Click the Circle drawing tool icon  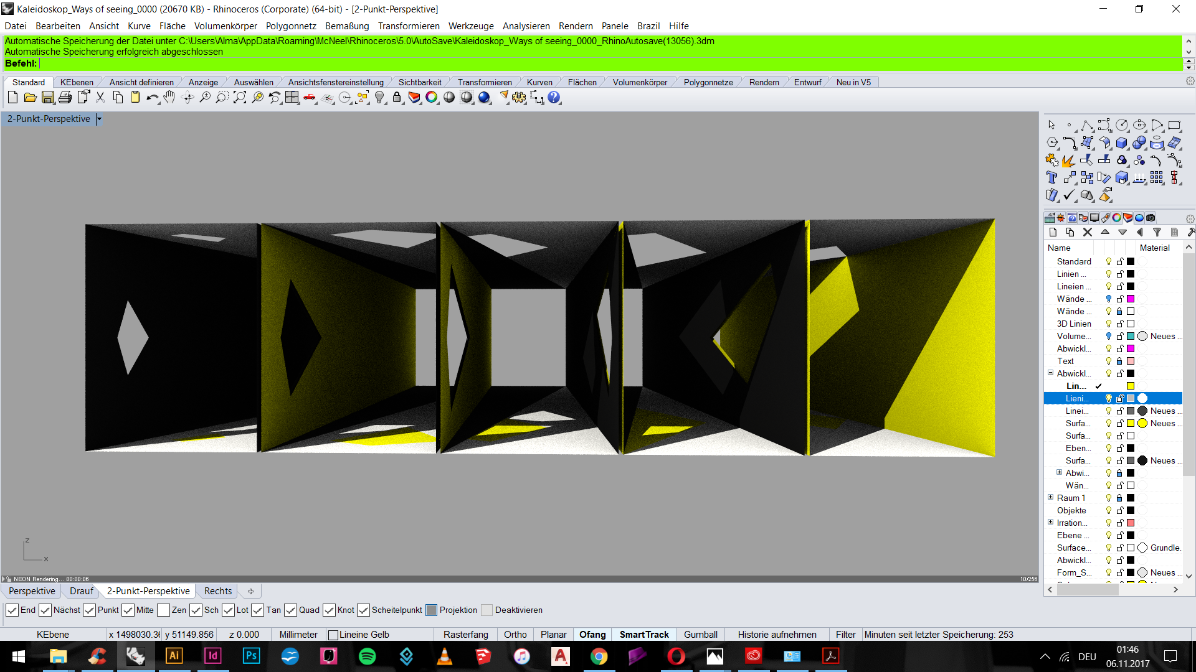click(1122, 125)
